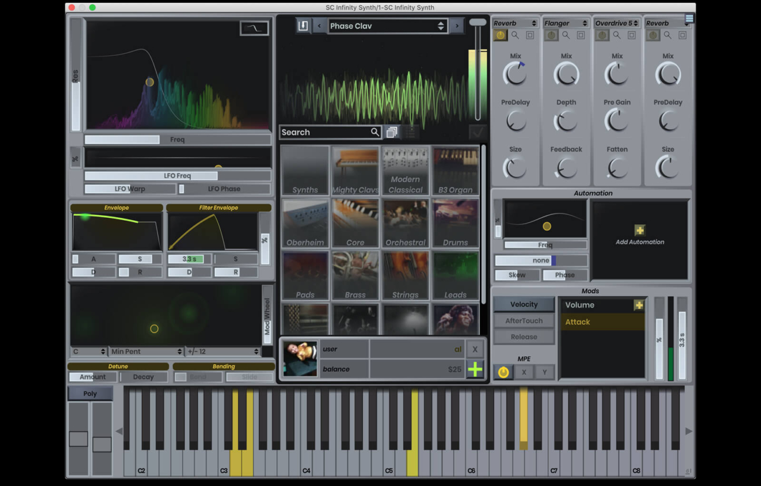Open the +/- 12 range dropdown

coord(222,351)
